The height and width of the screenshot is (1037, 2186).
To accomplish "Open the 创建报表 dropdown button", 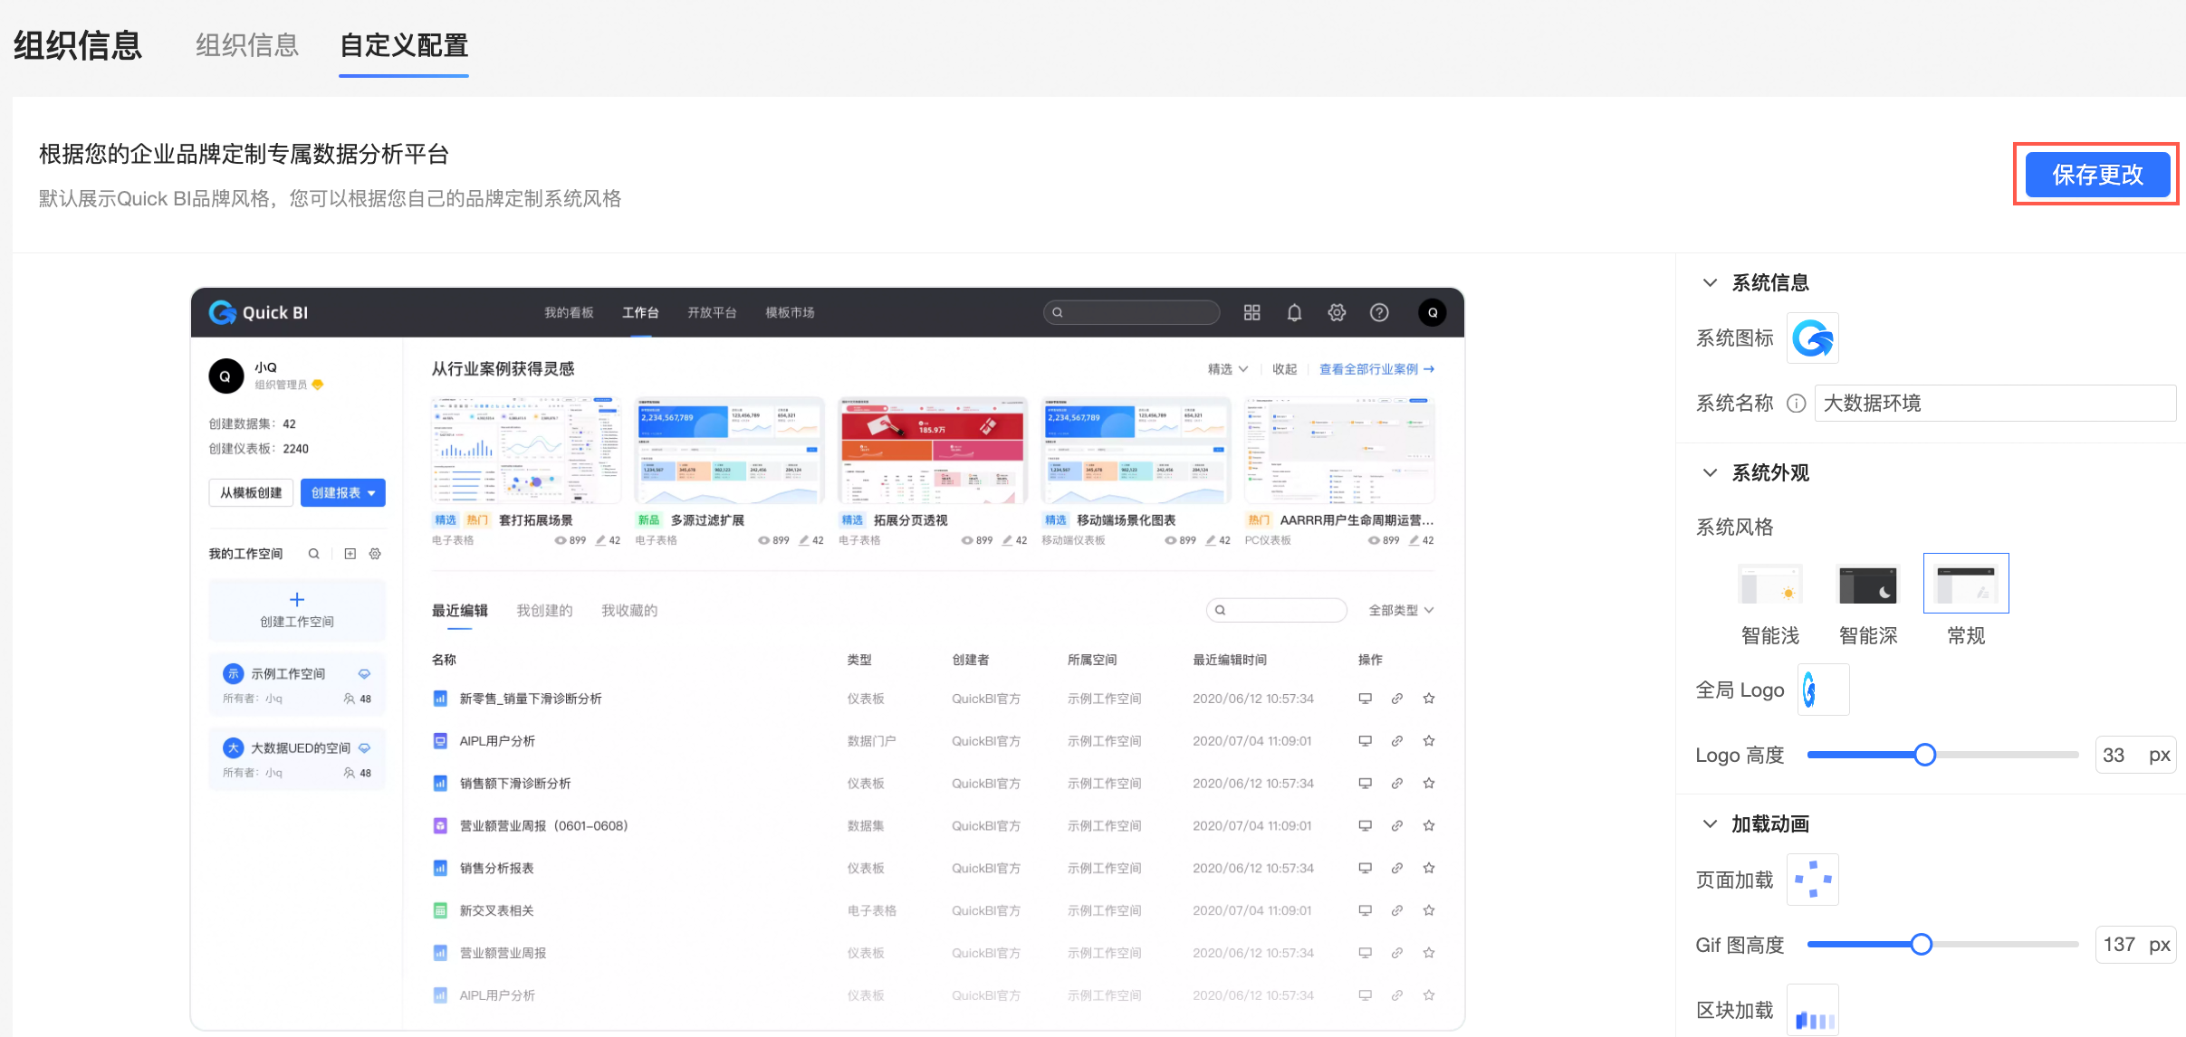I will [343, 493].
